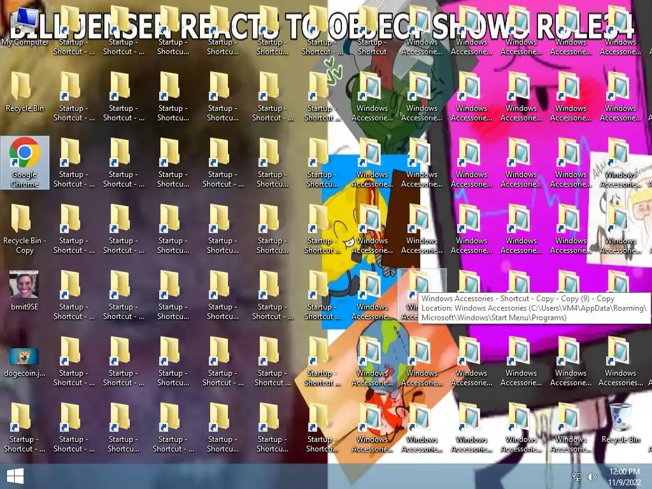652x489 pixels.
Task: Select the Startup shortcut right next to Google Chrome
Action: pos(74,163)
